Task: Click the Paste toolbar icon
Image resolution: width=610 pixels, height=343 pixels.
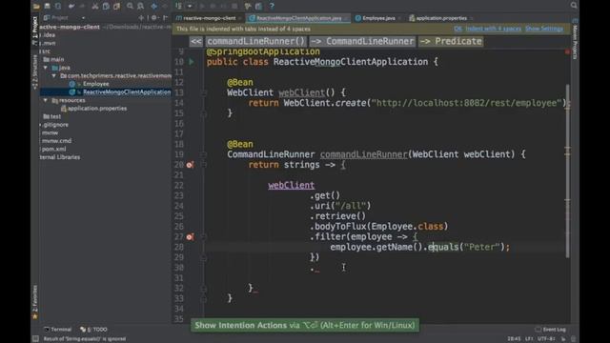Action: tap(116, 6)
